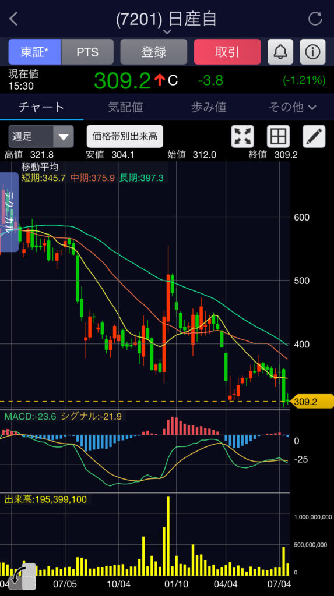
Task: Open the grid layout chart view
Action: (x=278, y=136)
